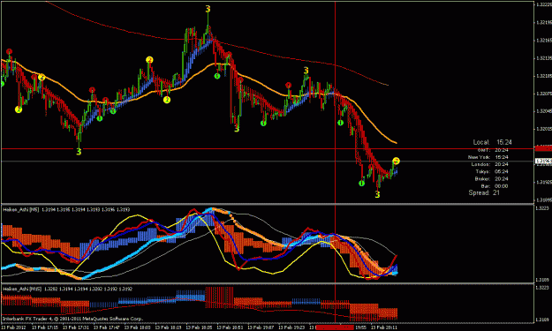Click the GMT: 20:24 clock text

(493, 150)
